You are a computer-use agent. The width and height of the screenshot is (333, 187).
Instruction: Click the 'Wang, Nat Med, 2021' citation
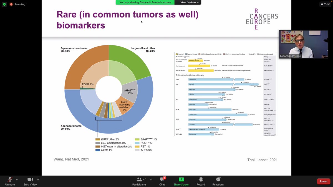(x=71, y=159)
